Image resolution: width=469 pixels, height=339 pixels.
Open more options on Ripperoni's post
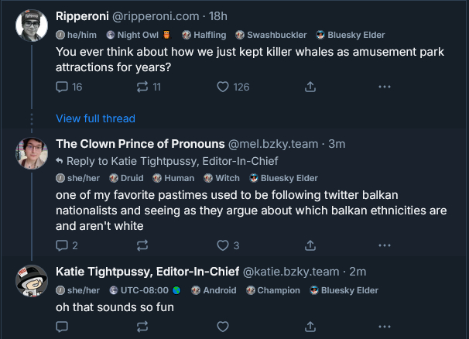[x=384, y=87]
